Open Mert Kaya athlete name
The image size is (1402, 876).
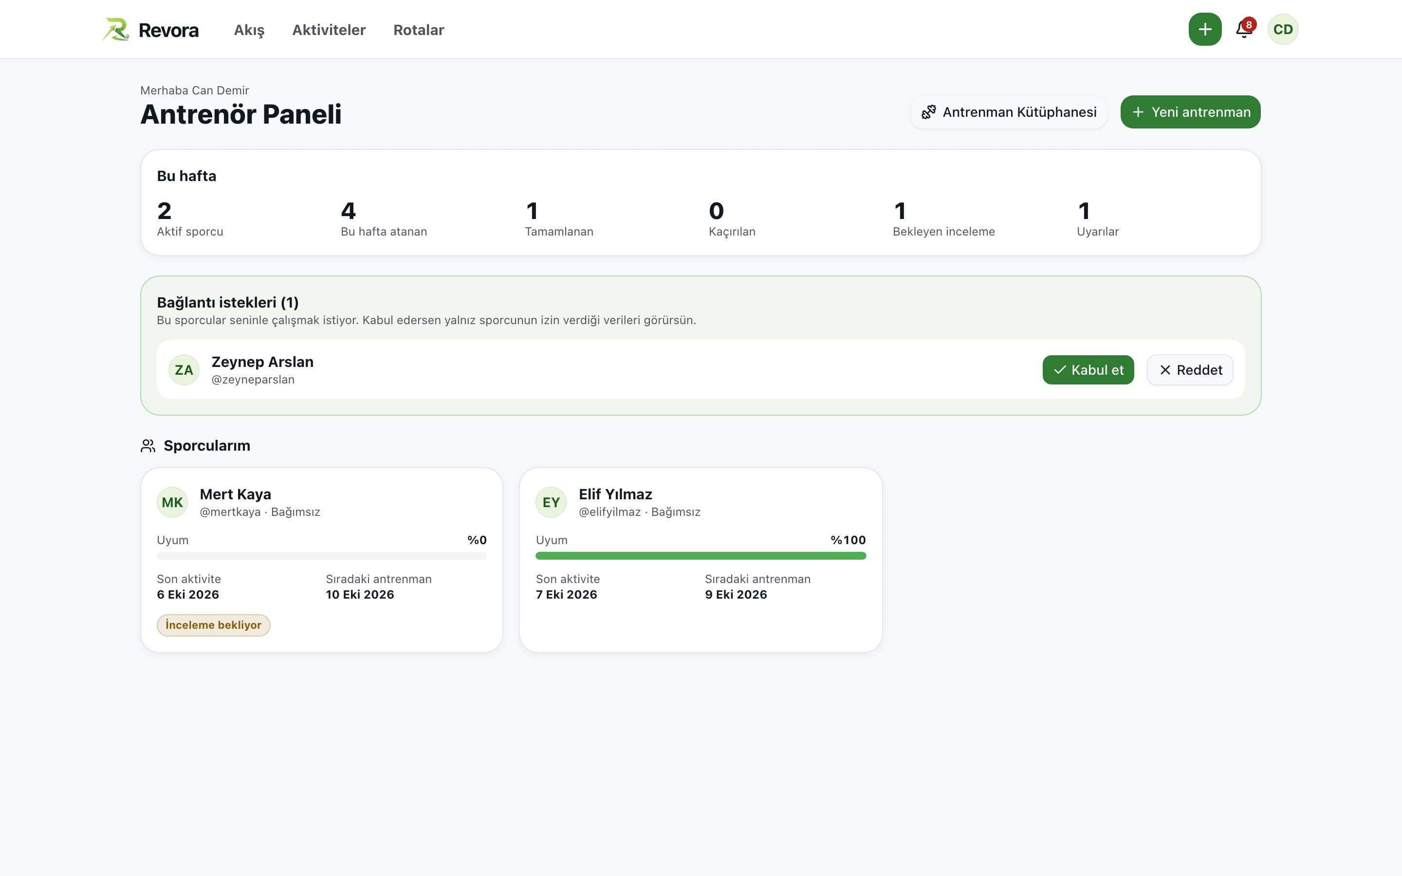pyautogui.click(x=235, y=494)
